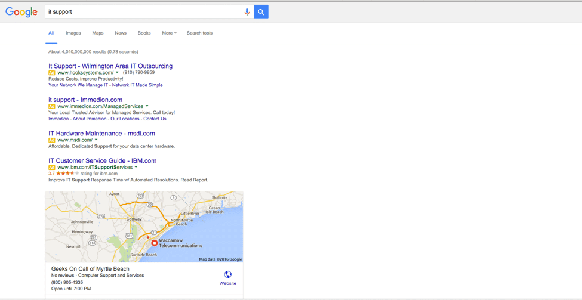Image resolution: width=582 pixels, height=300 pixels.
Task: Click the local results map thumbnail
Action: click(x=144, y=227)
